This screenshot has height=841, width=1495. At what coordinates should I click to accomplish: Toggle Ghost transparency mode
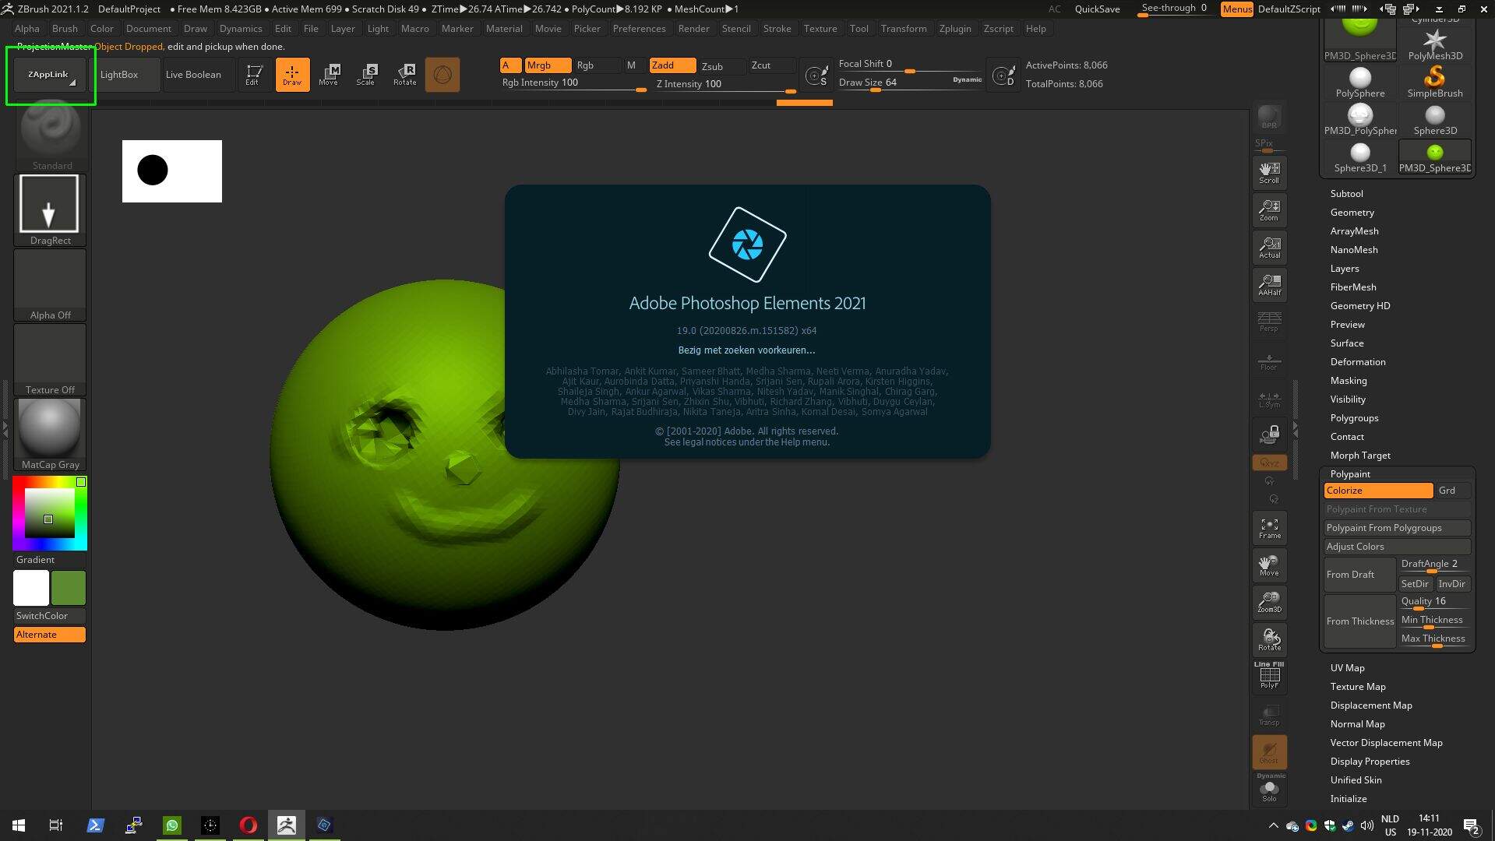pos(1269,751)
